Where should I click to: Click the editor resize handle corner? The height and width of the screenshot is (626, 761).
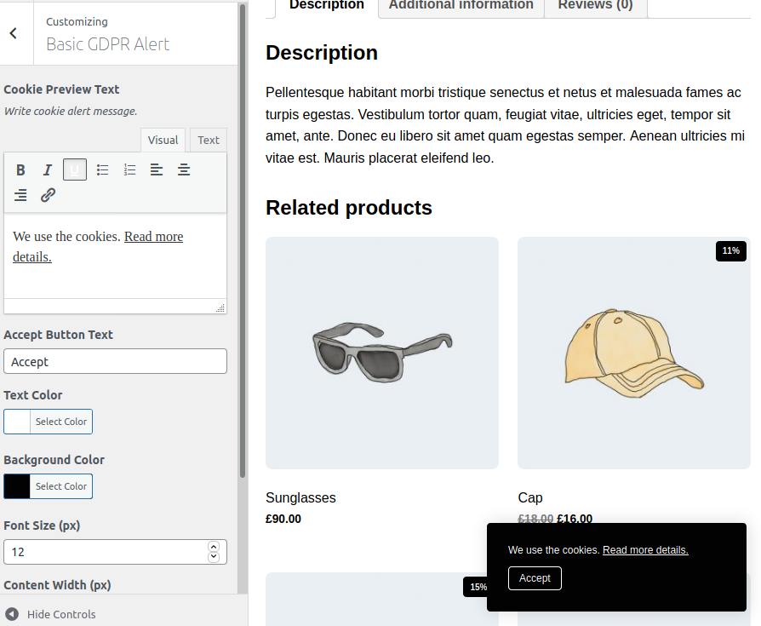click(220, 308)
